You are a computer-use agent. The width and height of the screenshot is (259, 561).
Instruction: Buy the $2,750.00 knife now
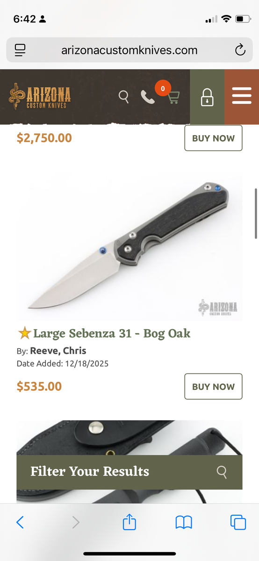click(x=213, y=138)
